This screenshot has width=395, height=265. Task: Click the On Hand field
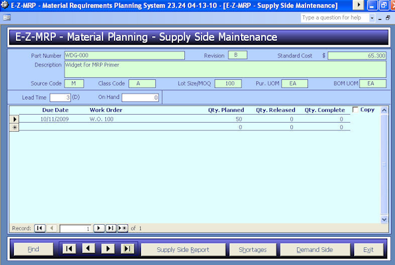pos(140,98)
